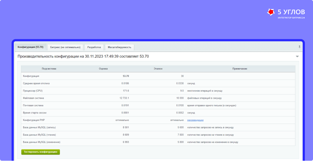Select the Почтовая система row label

[33, 105]
